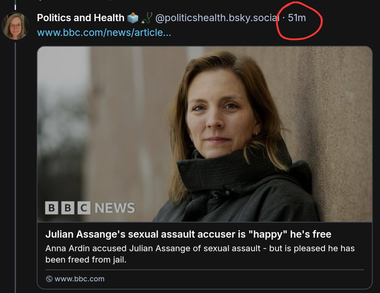380x293 pixels.
Task: Click the NEWS wordmark on the image
Action: pyautogui.click(x=115, y=208)
